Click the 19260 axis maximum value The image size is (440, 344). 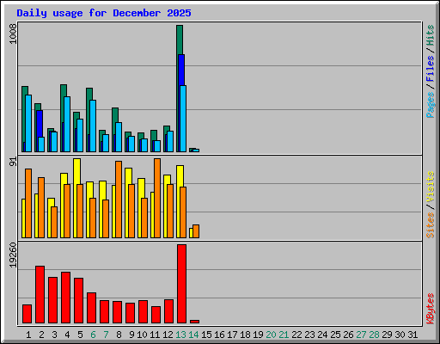pyautogui.click(x=13, y=255)
